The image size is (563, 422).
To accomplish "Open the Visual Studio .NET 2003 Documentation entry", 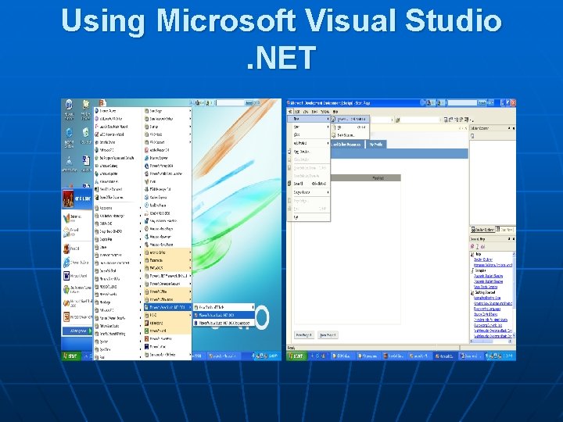I will tap(224, 323).
